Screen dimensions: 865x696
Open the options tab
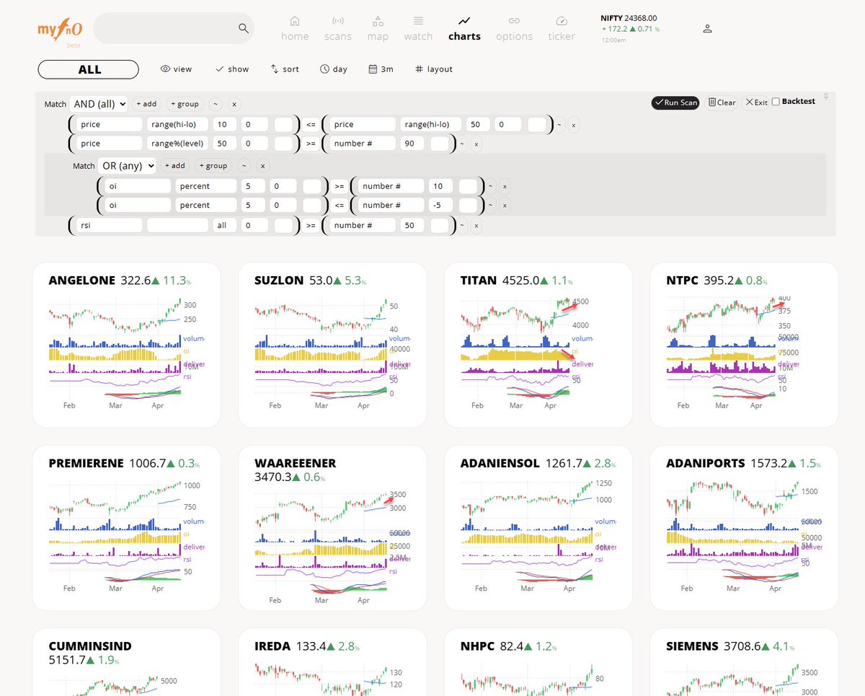click(514, 29)
